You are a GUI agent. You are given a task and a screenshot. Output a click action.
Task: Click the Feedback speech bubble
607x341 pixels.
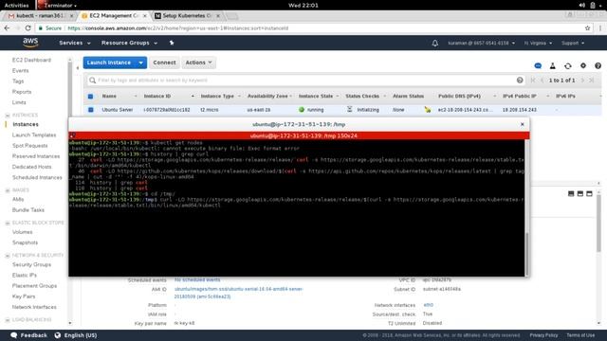tap(14, 335)
